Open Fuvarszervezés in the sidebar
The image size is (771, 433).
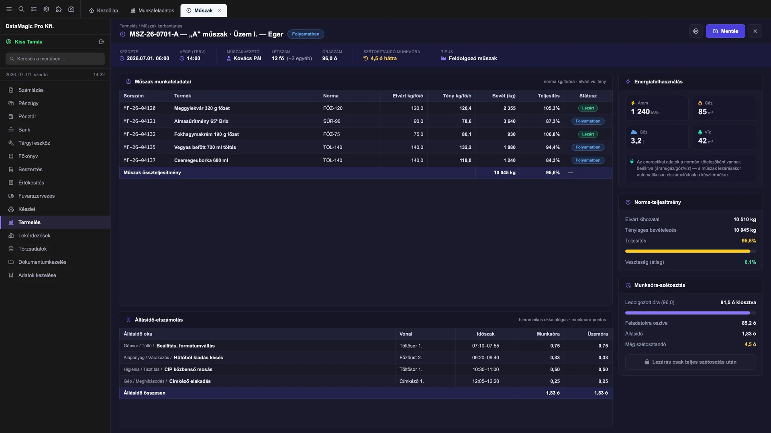[x=55, y=196]
